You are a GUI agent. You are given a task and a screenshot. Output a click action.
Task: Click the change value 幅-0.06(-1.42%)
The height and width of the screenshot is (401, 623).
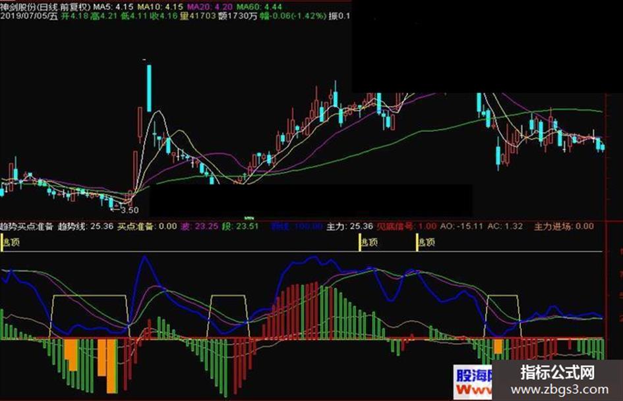pyautogui.click(x=293, y=16)
